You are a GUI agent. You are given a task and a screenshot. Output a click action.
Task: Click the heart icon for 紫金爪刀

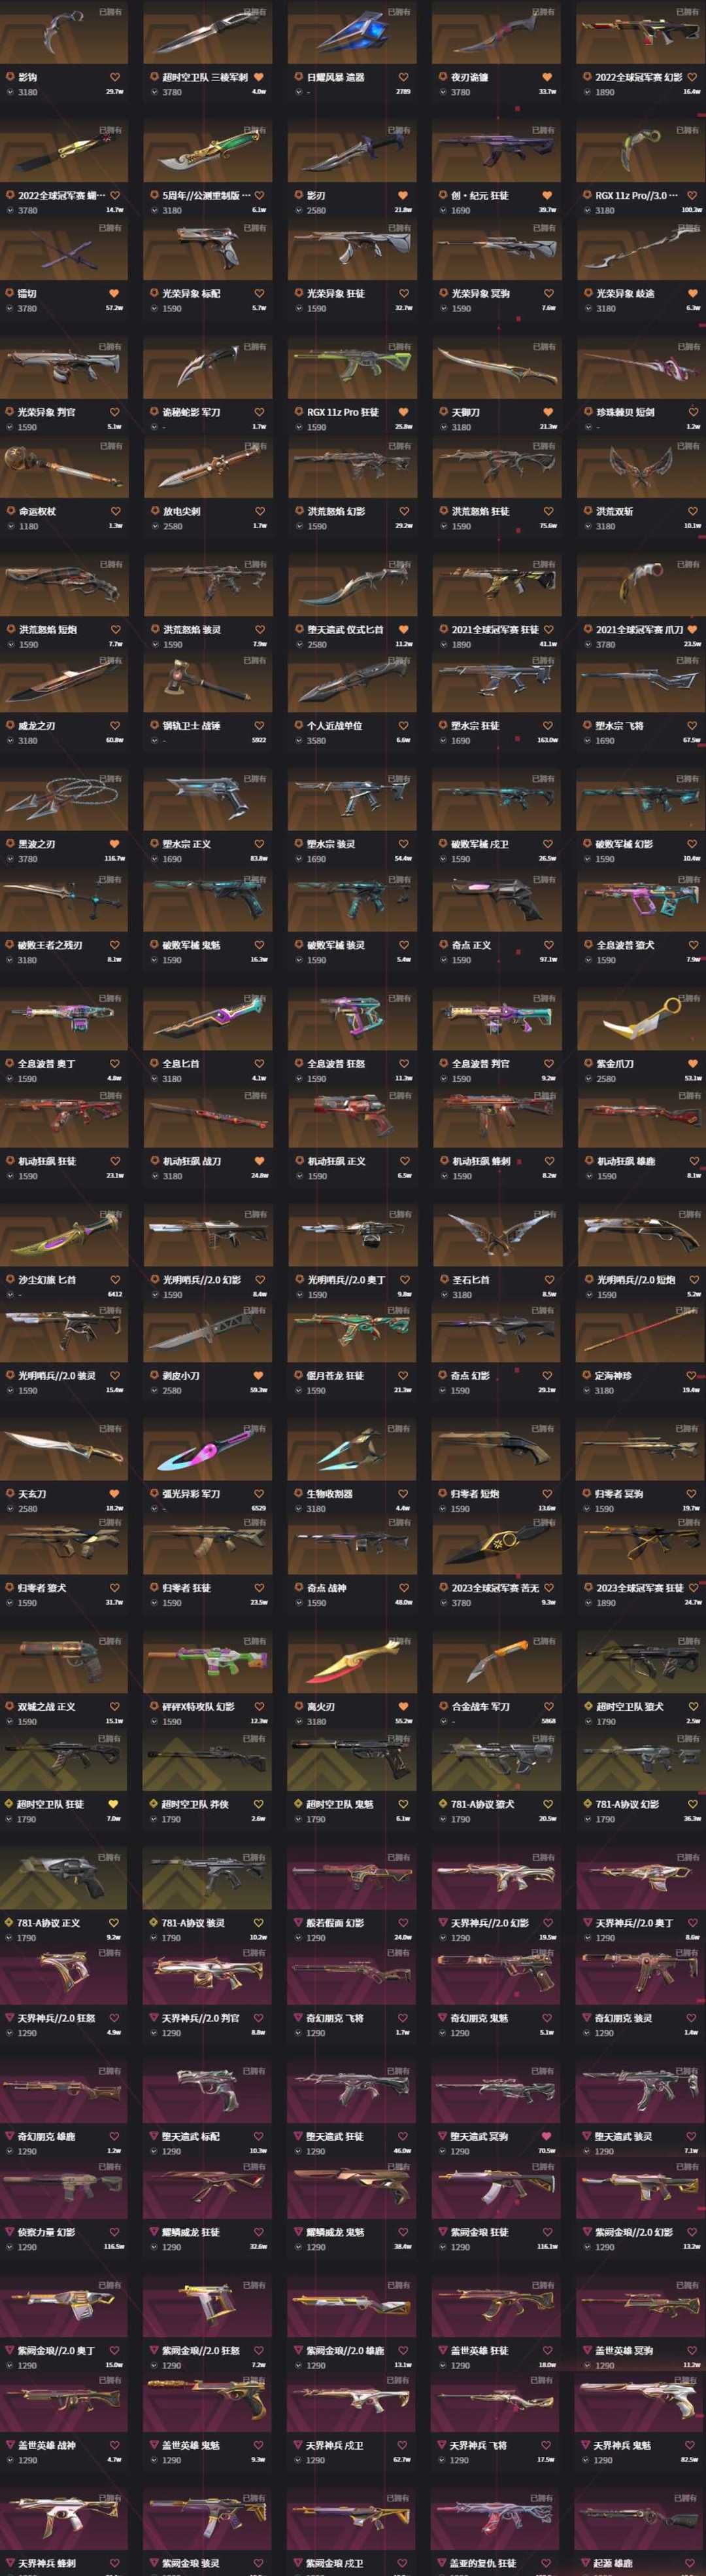692,1064
